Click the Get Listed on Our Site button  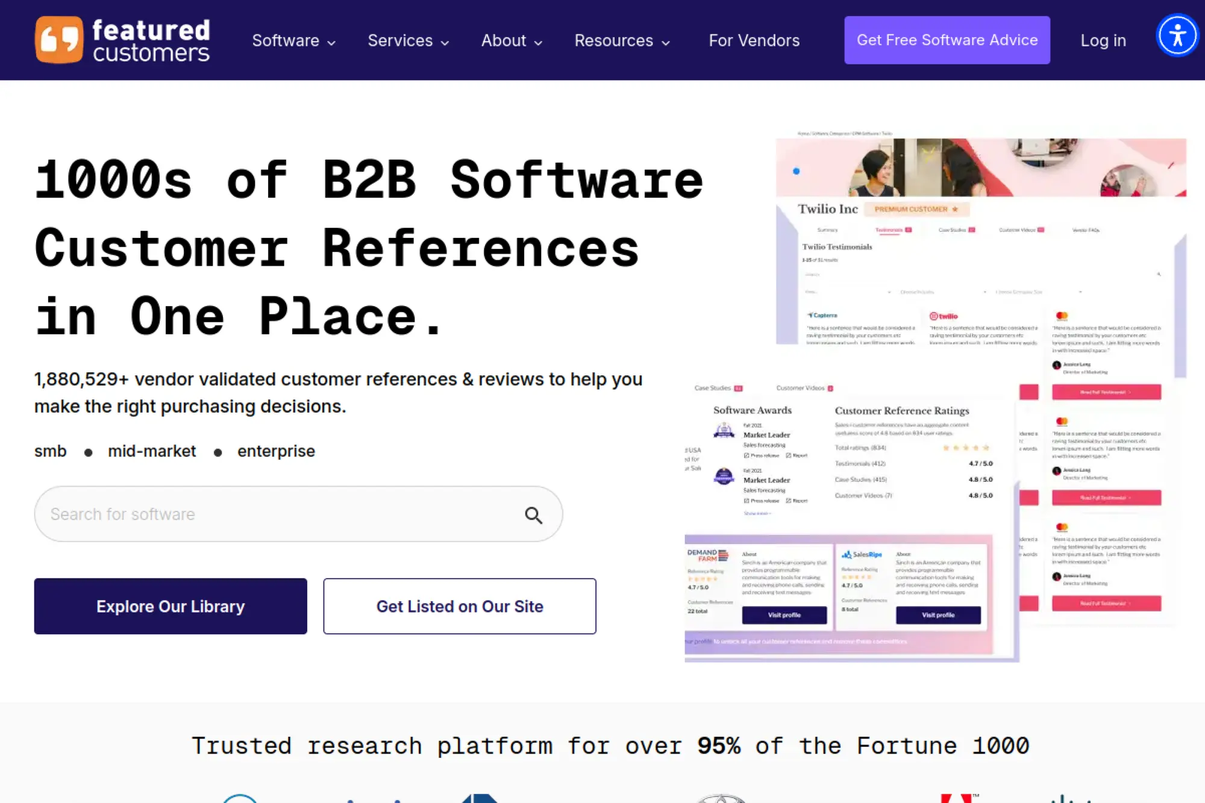460,606
